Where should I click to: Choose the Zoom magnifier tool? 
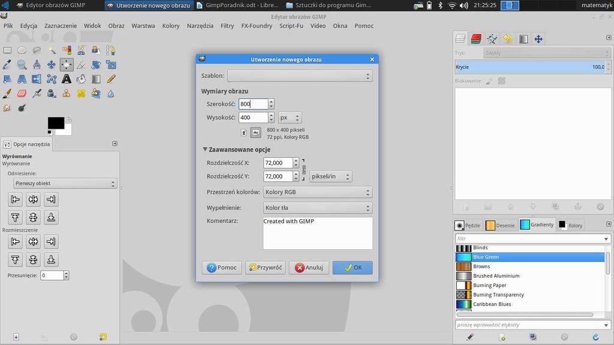point(22,65)
